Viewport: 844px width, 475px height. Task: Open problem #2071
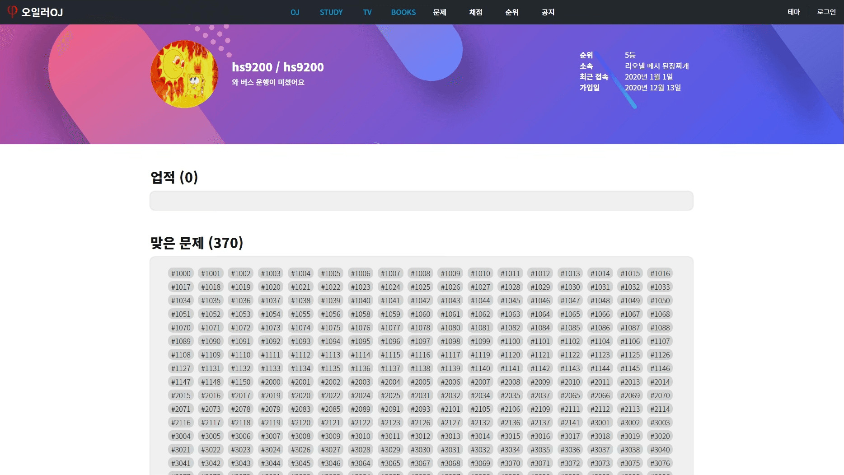181,409
